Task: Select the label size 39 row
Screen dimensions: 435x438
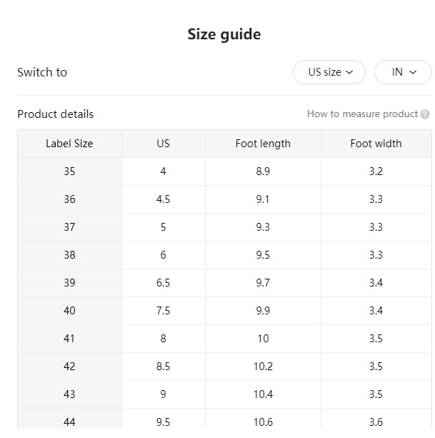Action: [x=69, y=283]
